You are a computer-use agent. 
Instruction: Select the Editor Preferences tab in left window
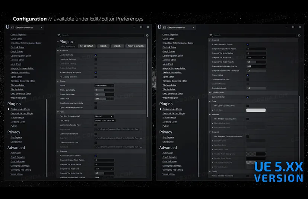[x=24, y=28]
